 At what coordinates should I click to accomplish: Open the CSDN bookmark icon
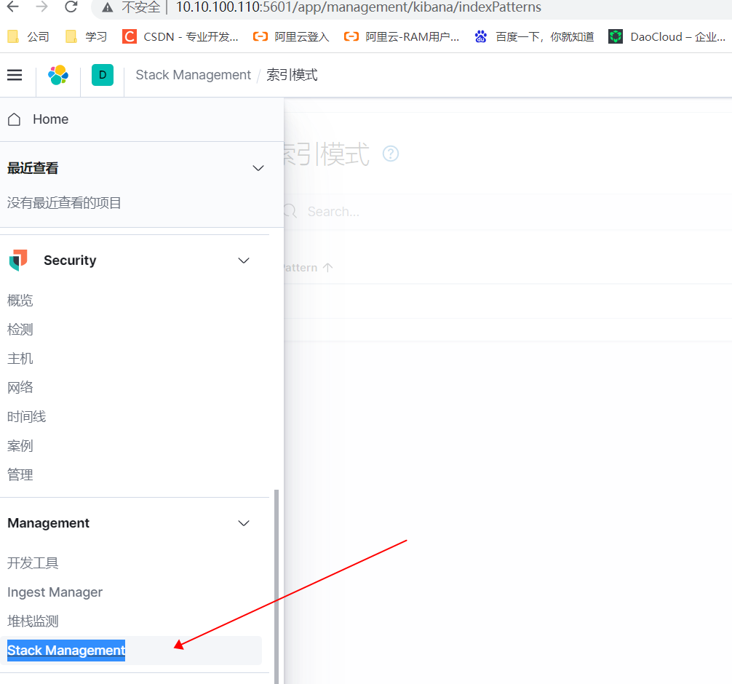coord(129,36)
